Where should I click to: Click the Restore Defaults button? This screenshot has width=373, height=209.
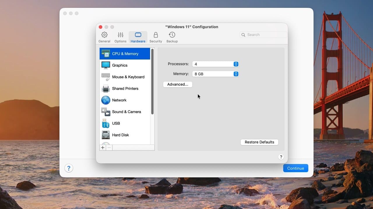[259, 142]
